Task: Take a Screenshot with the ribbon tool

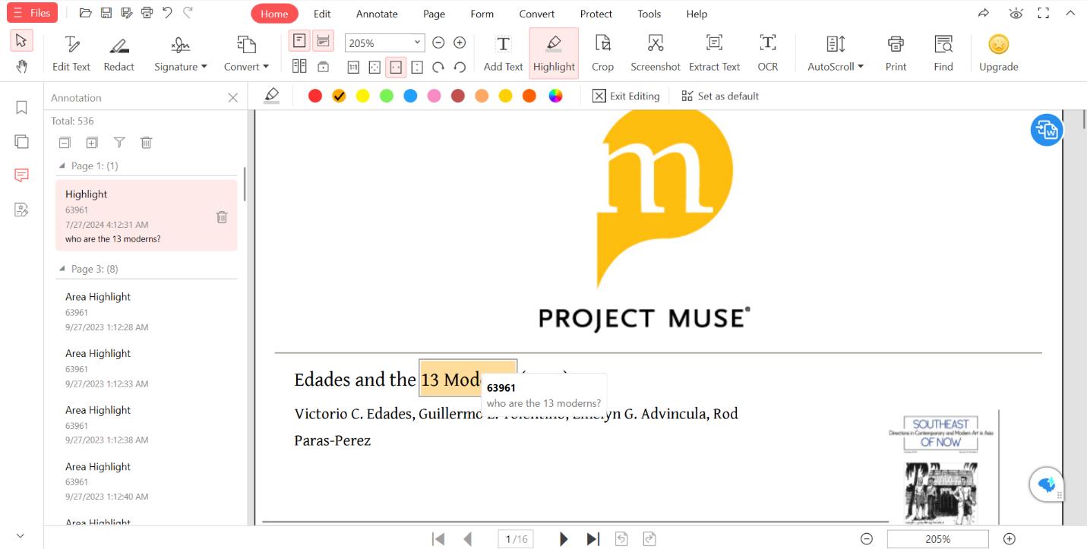Action: point(655,53)
